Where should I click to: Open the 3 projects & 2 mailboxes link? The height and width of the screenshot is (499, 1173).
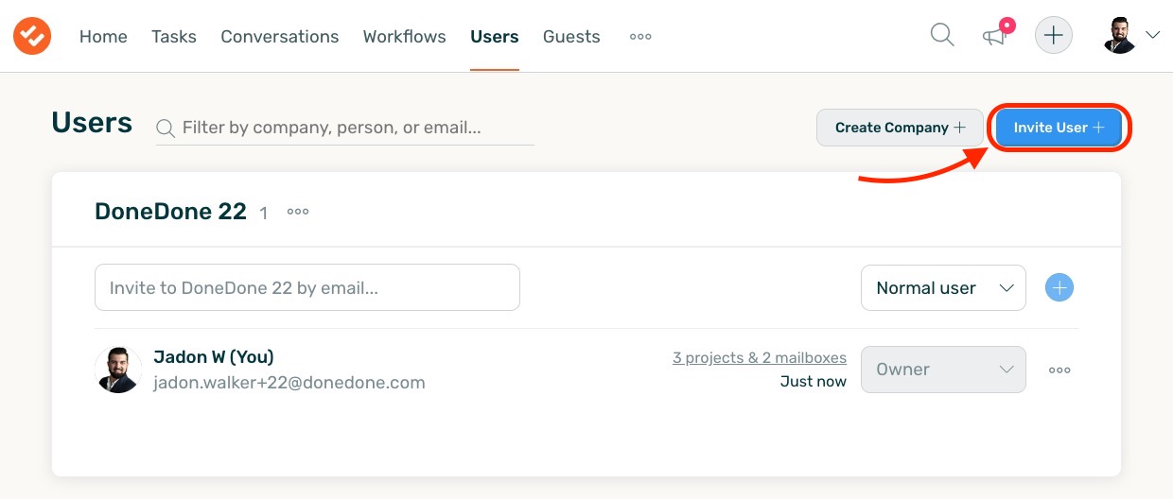(760, 357)
